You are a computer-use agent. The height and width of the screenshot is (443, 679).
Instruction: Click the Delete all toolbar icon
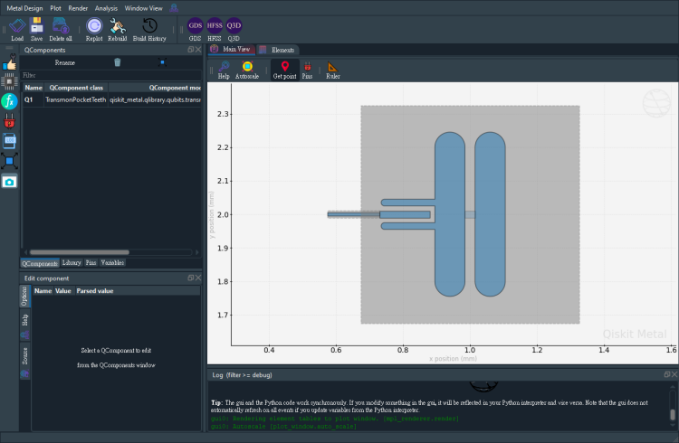pyautogui.click(x=61, y=30)
